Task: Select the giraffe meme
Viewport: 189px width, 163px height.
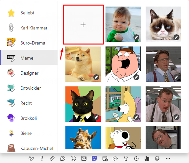Action: coord(83,138)
